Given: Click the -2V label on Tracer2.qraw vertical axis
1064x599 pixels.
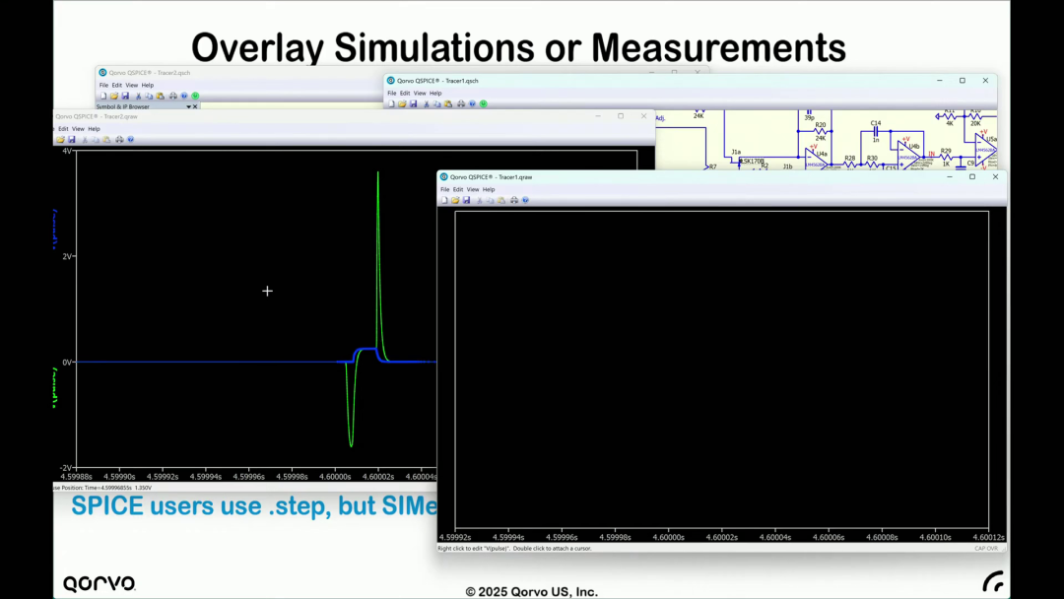Looking at the screenshot, I should point(65,468).
